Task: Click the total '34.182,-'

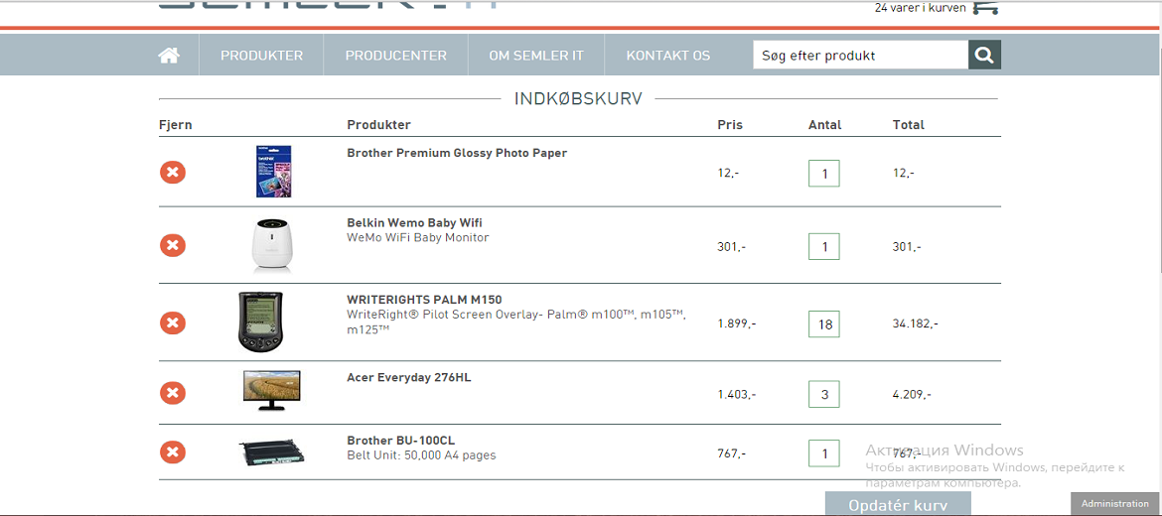Action: pyautogui.click(x=916, y=323)
